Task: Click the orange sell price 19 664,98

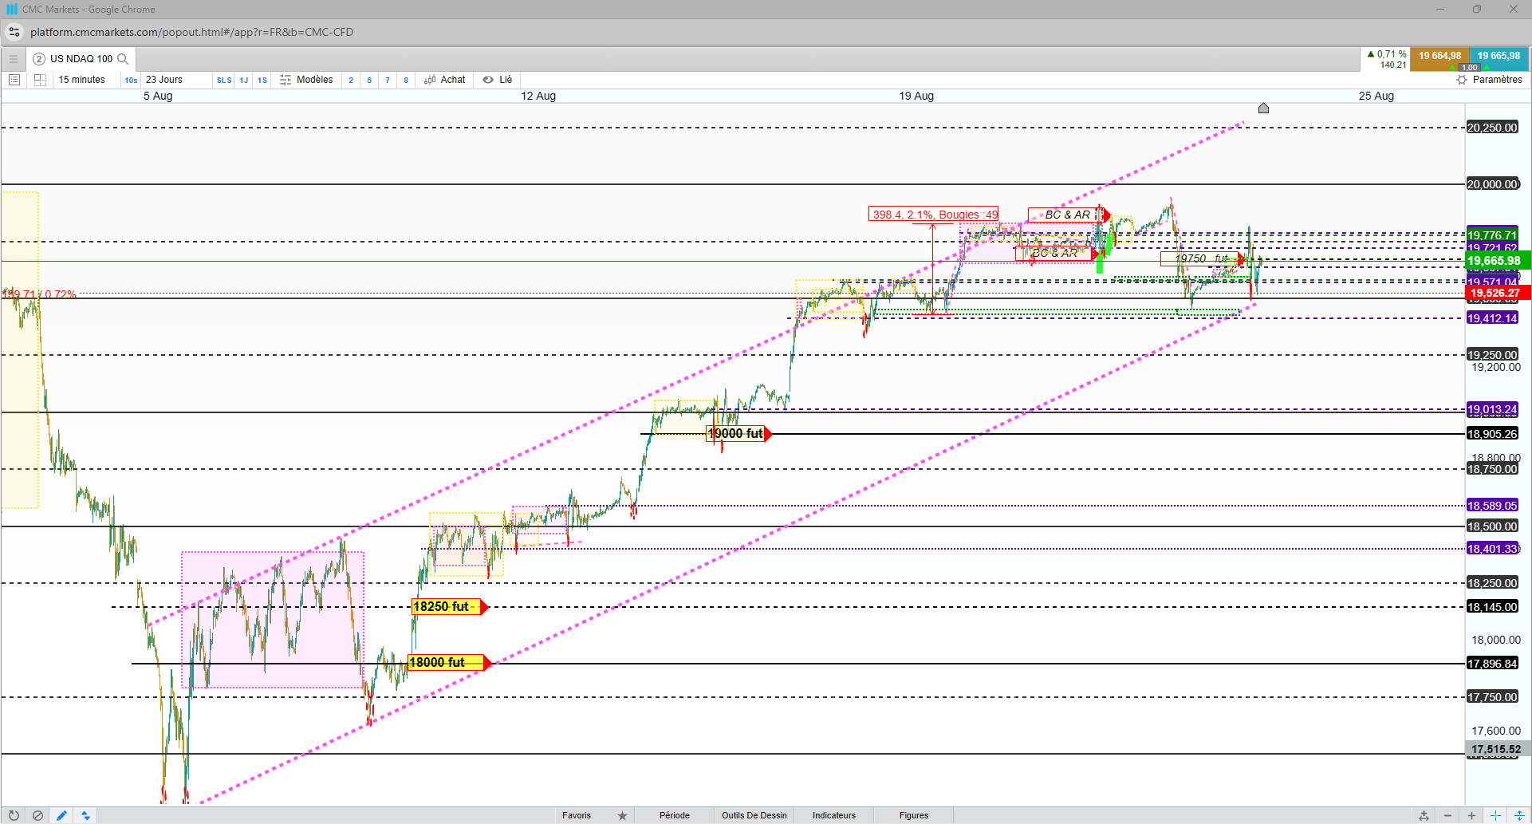Action: (1439, 57)
